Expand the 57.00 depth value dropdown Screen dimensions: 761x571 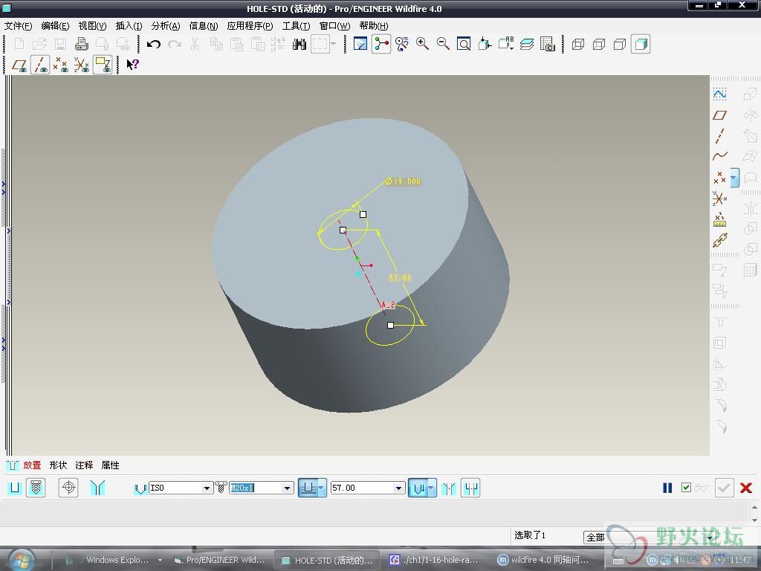pyautogui.click(x=398, y=488)
